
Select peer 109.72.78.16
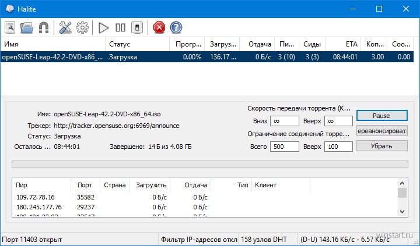[36, 197]
